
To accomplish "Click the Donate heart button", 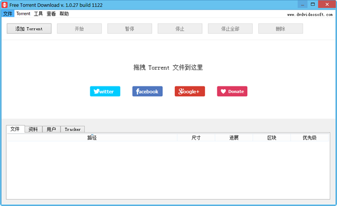I will 232,91.
